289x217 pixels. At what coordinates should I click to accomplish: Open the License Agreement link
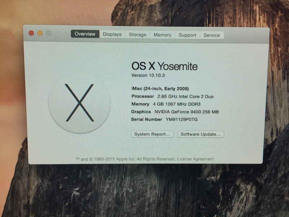pyautogui.click(x=195, y=159)
